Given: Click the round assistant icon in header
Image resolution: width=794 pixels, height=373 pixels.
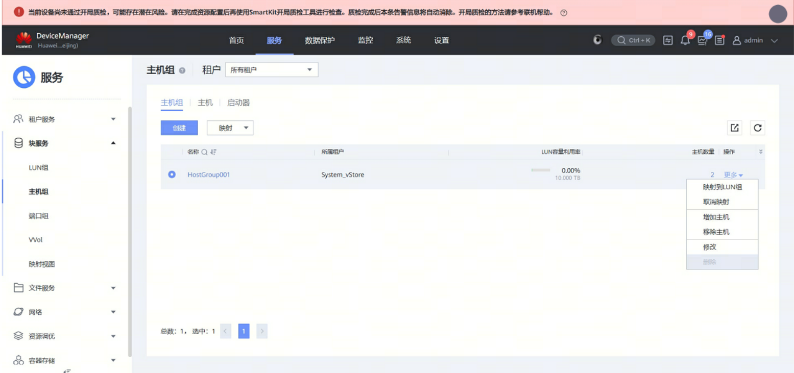Looking at the screenshot, I should pos(598,40).
